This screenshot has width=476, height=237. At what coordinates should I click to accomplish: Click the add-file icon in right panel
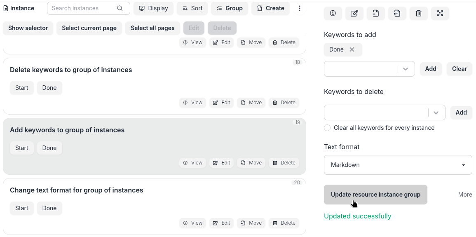[375, 14]
